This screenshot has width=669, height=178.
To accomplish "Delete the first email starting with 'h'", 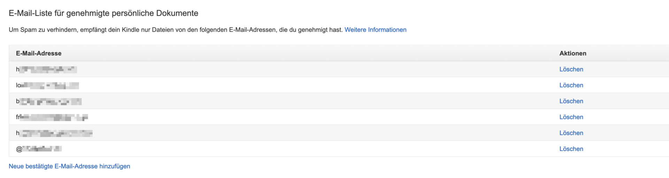I will 571,69.
